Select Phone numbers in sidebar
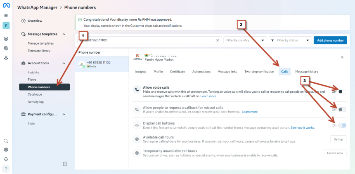Image resolution: width=355 pixels, height=174 pixels. click(45, 87)
